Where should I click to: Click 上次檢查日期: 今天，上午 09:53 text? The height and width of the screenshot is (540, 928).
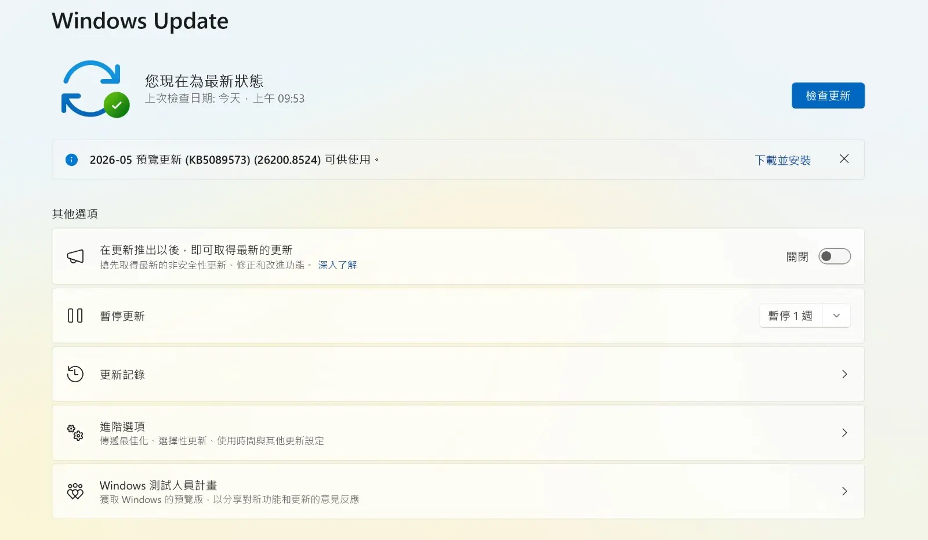224,99
